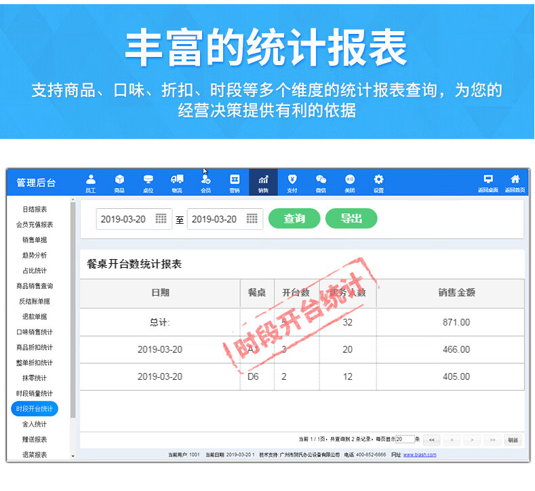Open 时段销量统计 in the sidebar
Viewport: 535px width, 491px height.
coord(35,393)
